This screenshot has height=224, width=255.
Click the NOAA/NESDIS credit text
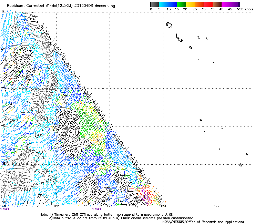point(203,222)
